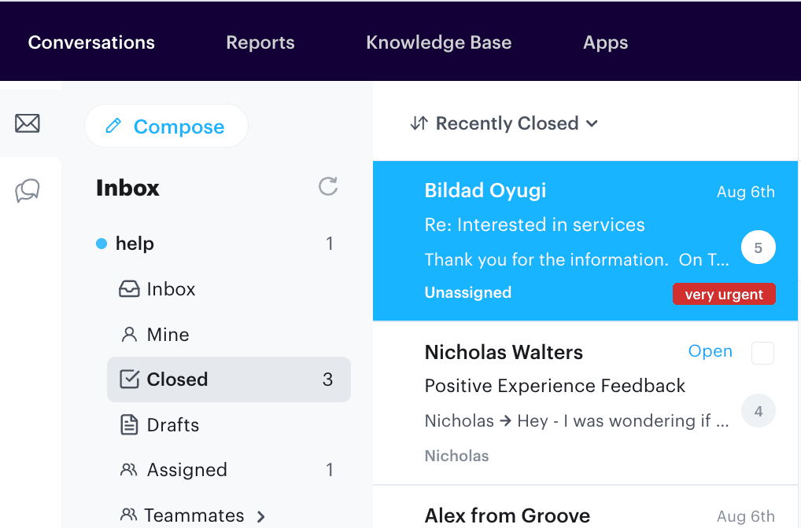Image resolution: width=801 pixels, height=528 pixels.
Task: Open the email conversations icon in far-left sidebar
Action: (x=28, y=123)
